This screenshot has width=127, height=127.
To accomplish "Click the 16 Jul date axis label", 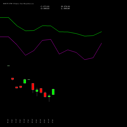I will (24, 121).
